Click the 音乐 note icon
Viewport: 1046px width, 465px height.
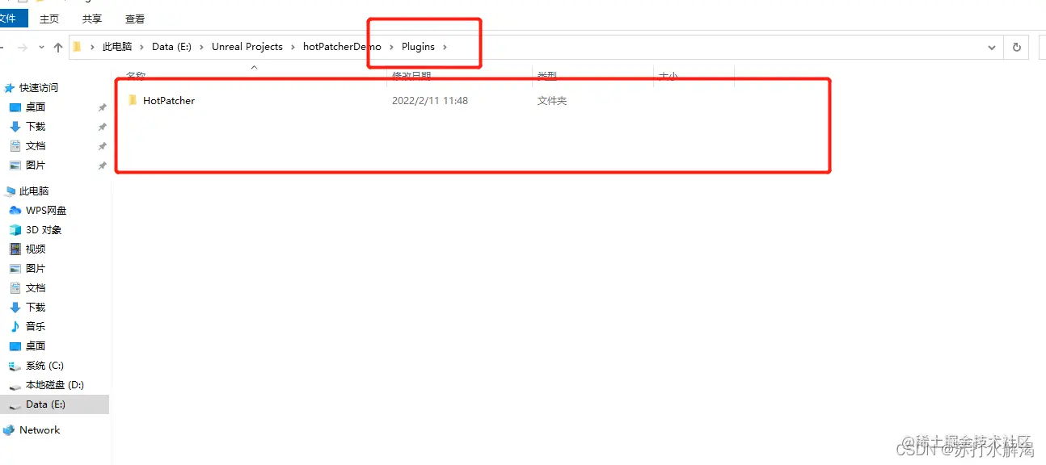tap(15, 327)
